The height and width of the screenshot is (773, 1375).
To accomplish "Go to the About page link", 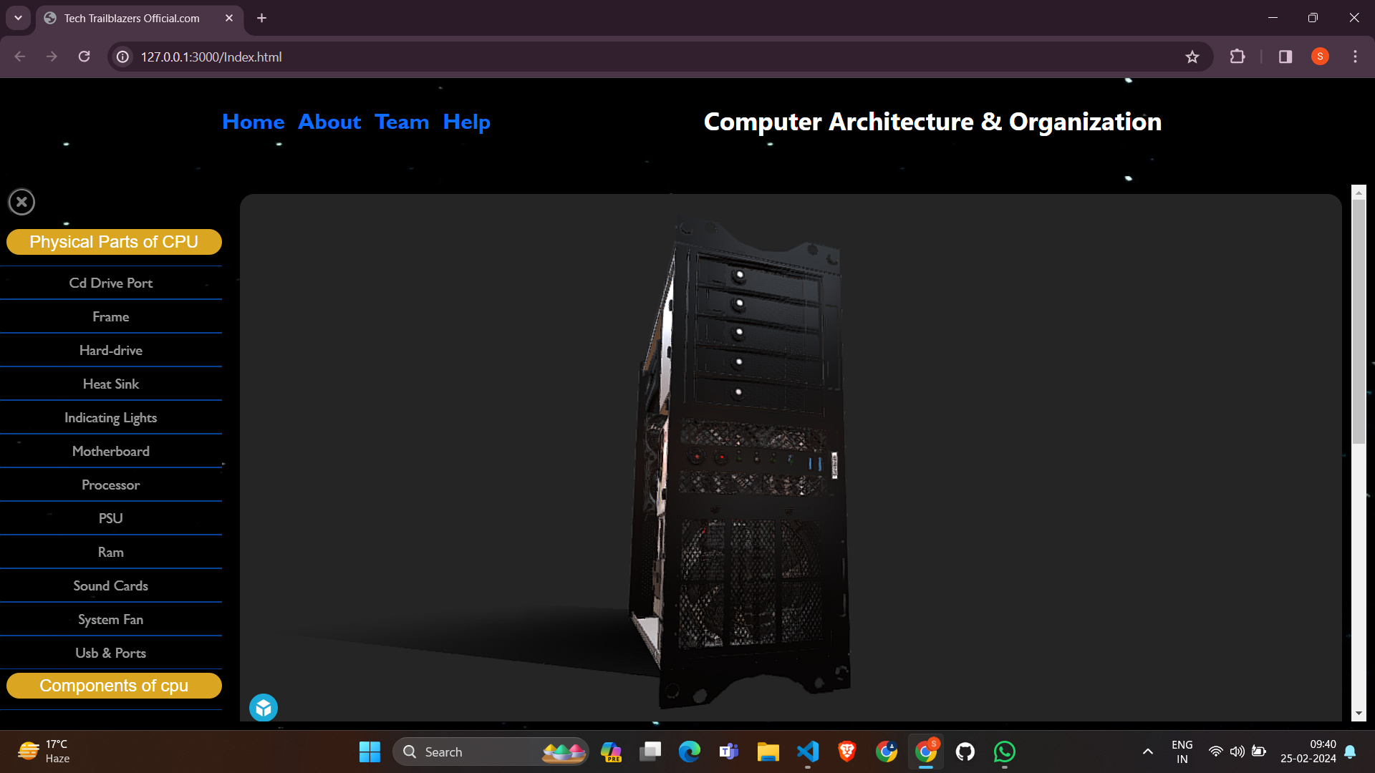I will tap(329, 122).
